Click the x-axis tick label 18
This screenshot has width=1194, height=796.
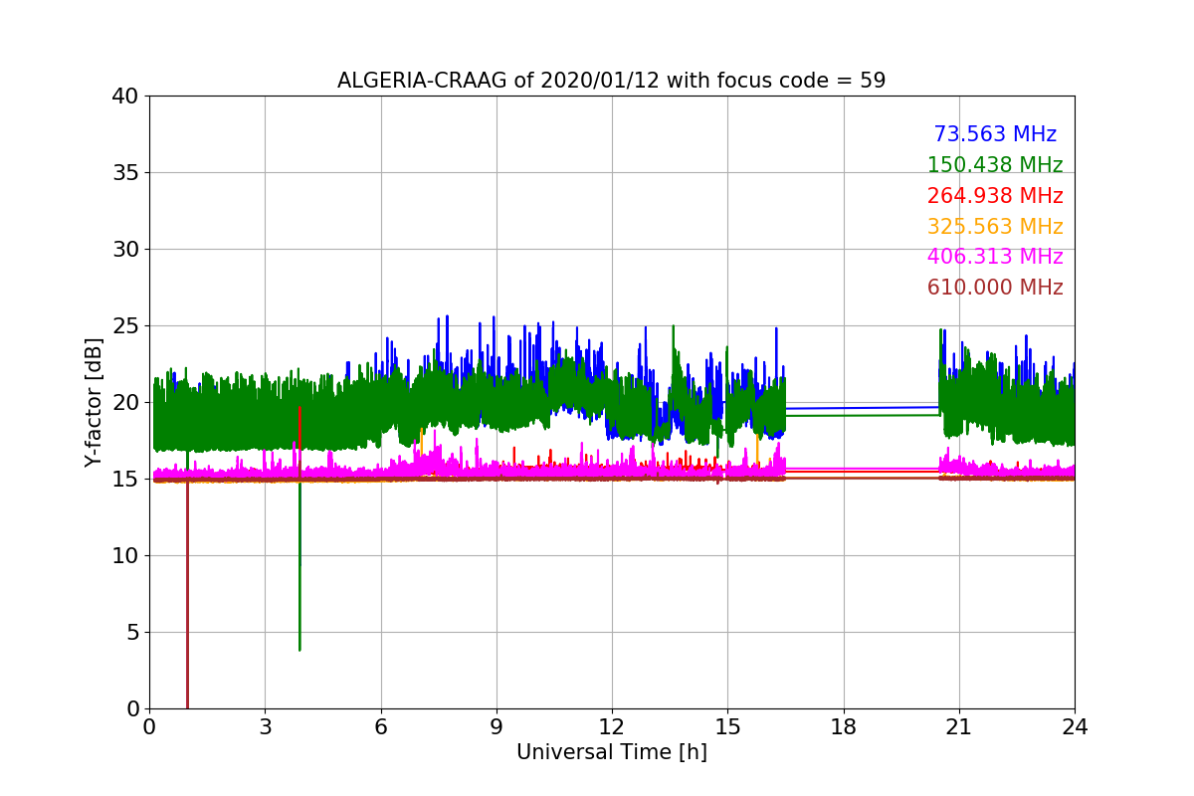point(844,727)
